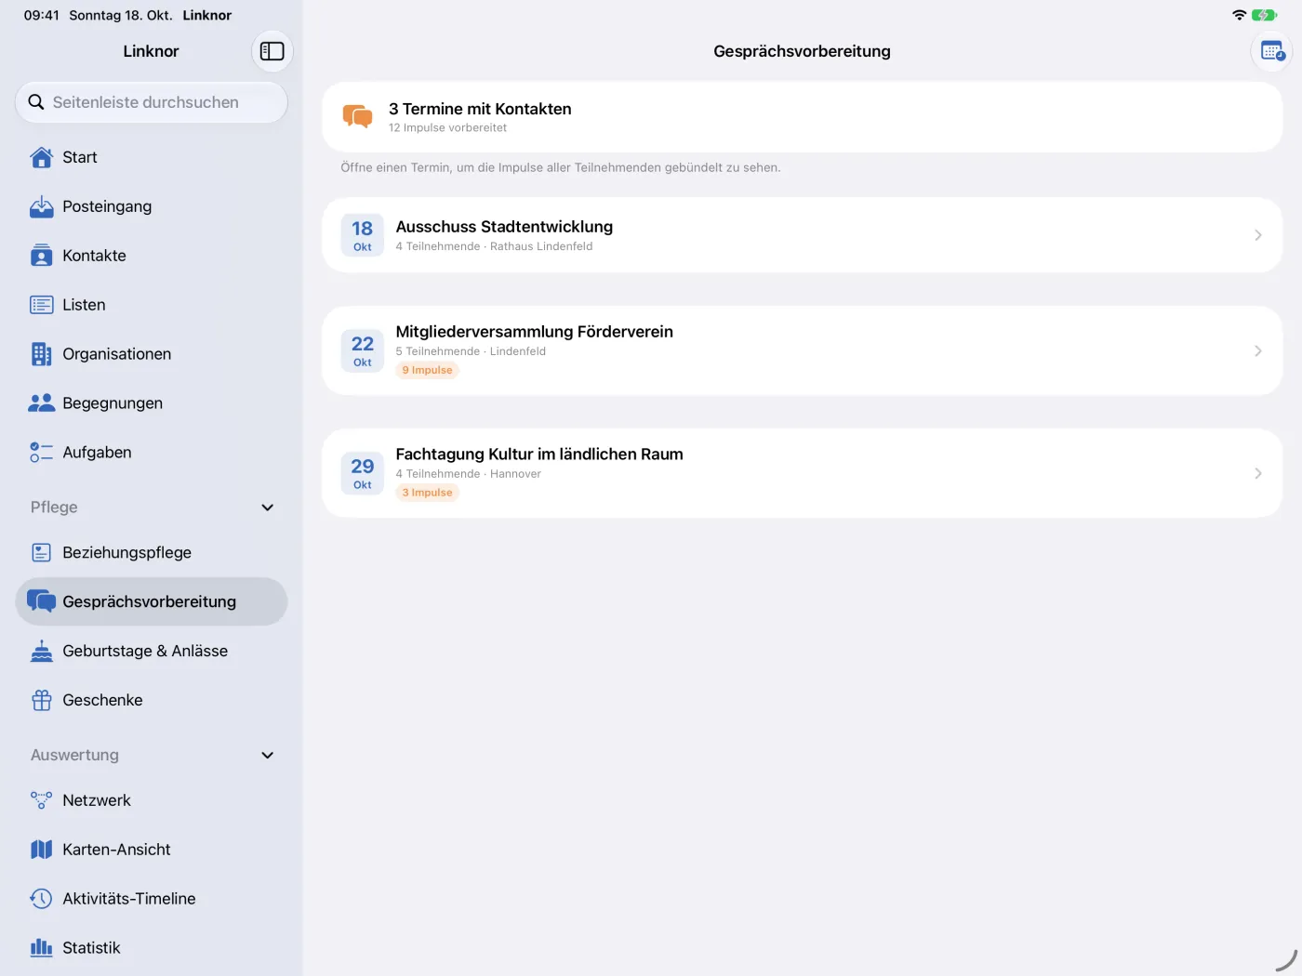
Task: Click the orange chat bubbles summary icon
Action: [x=357, y=116]
